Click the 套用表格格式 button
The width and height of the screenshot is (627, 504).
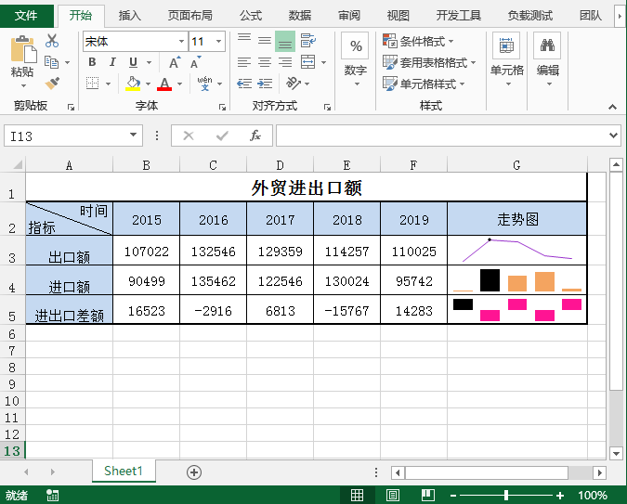[x=428, y=62]
